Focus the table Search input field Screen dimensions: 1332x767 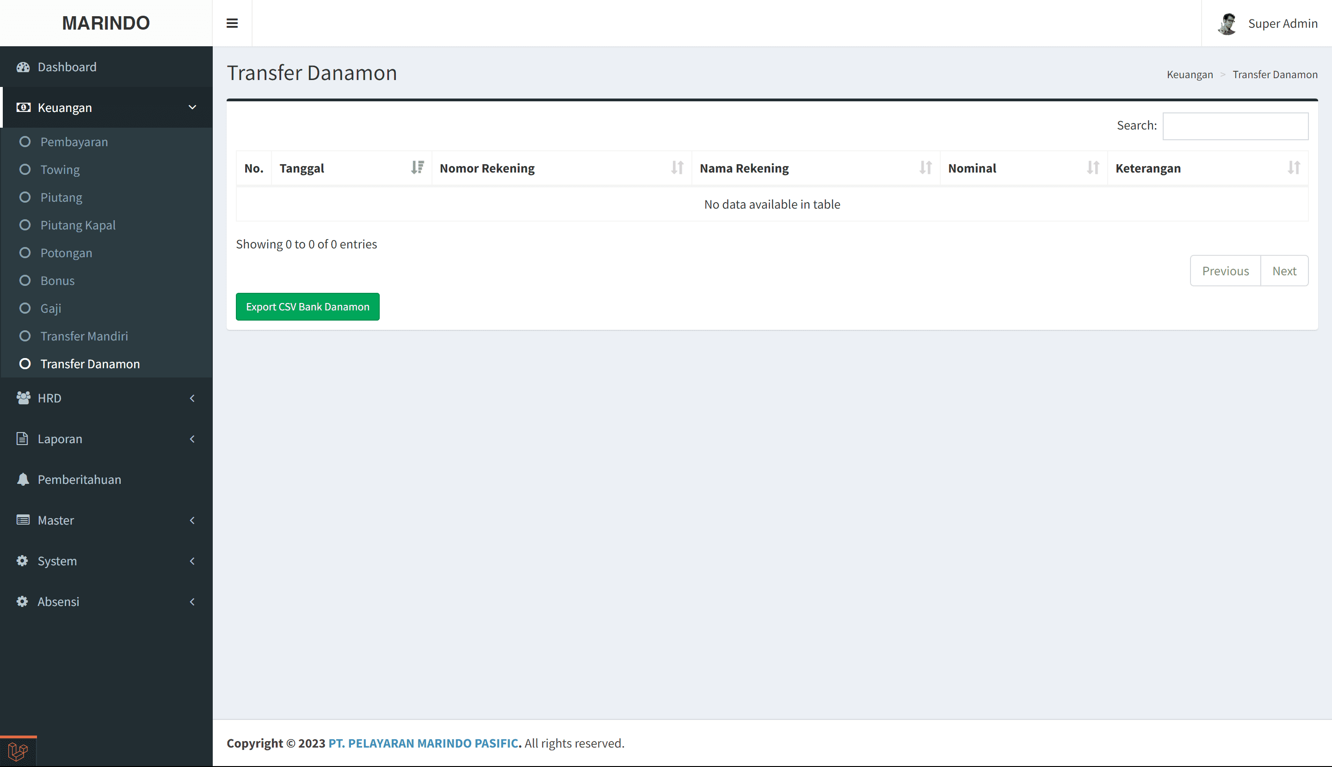[1235, 126]
